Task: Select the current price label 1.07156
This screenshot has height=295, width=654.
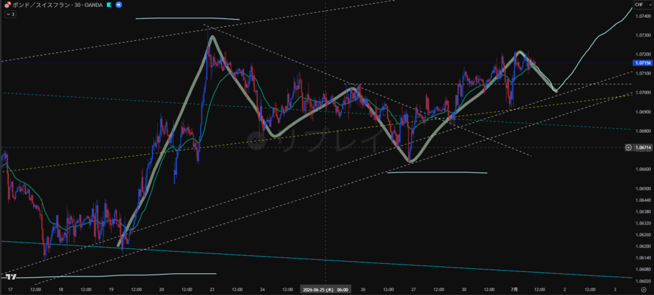Action: coord(643,63)
